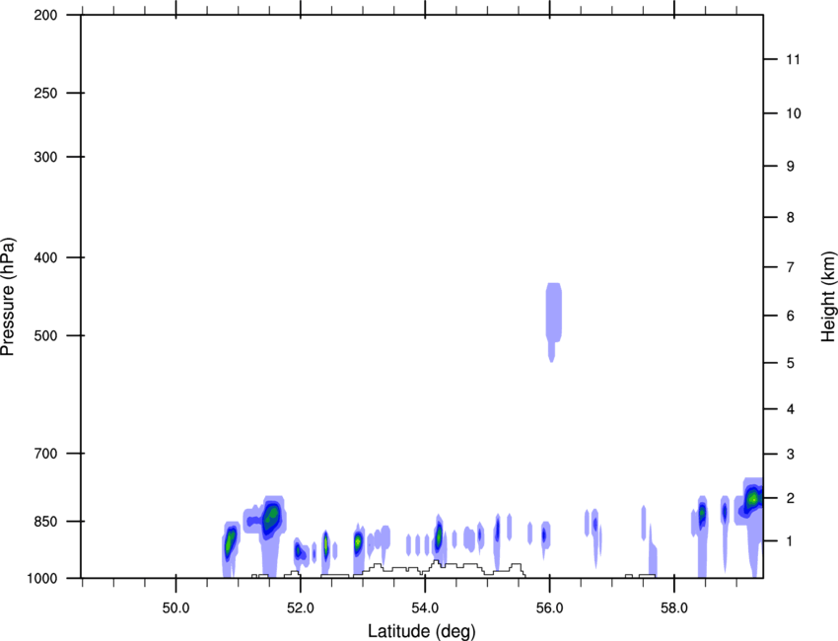Click the 56.0 latitude tick label

coord(549,608)
